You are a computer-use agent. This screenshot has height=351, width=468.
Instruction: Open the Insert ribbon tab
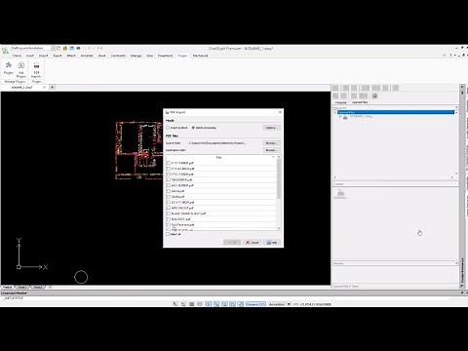[x=30, y=56]
